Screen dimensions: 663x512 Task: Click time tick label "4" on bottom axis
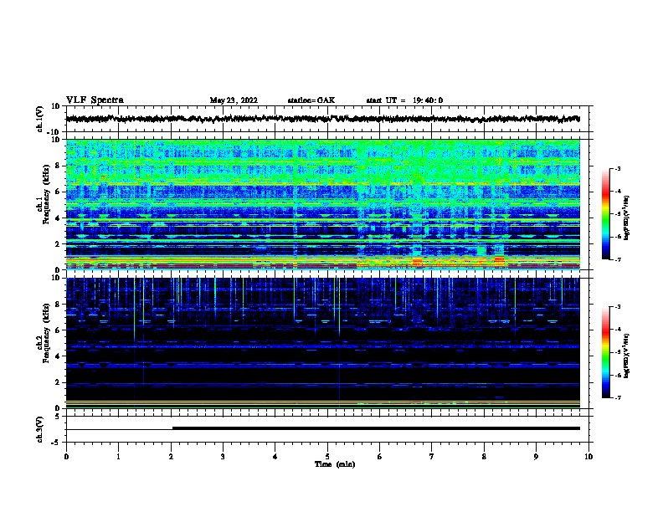pos(275,457)
